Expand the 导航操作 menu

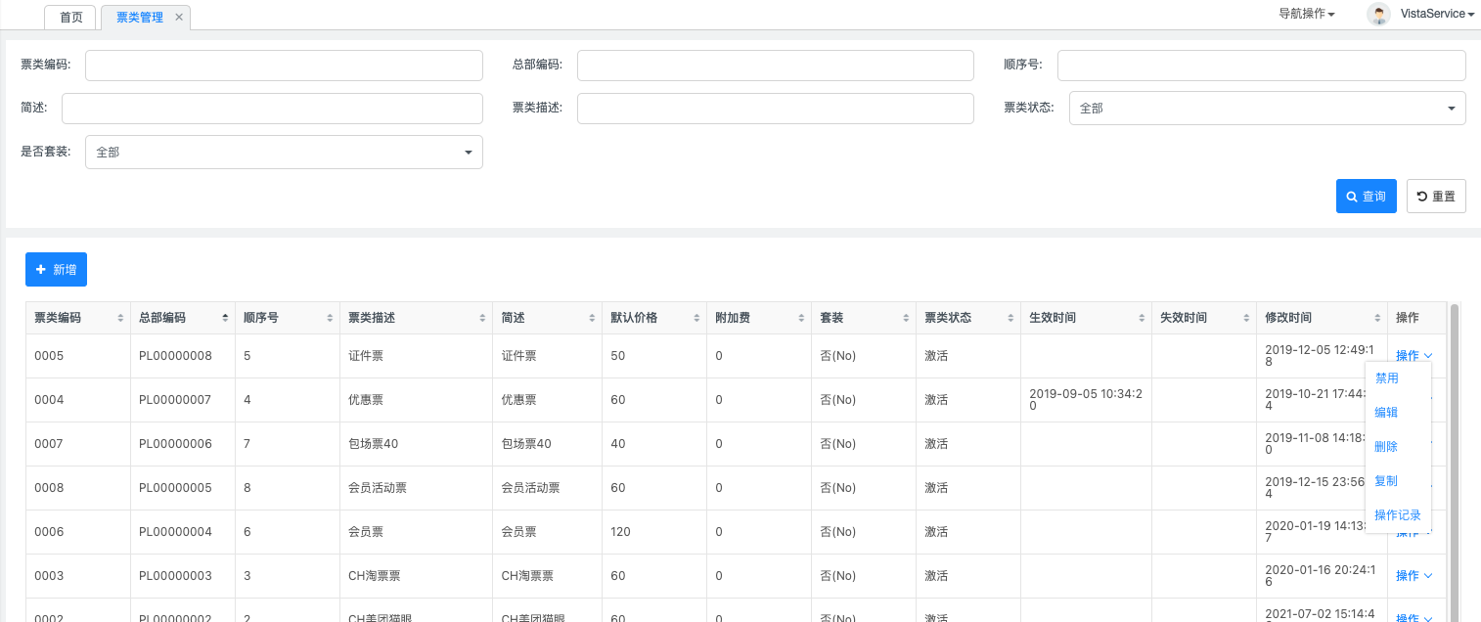click(x=1307, y=14)
